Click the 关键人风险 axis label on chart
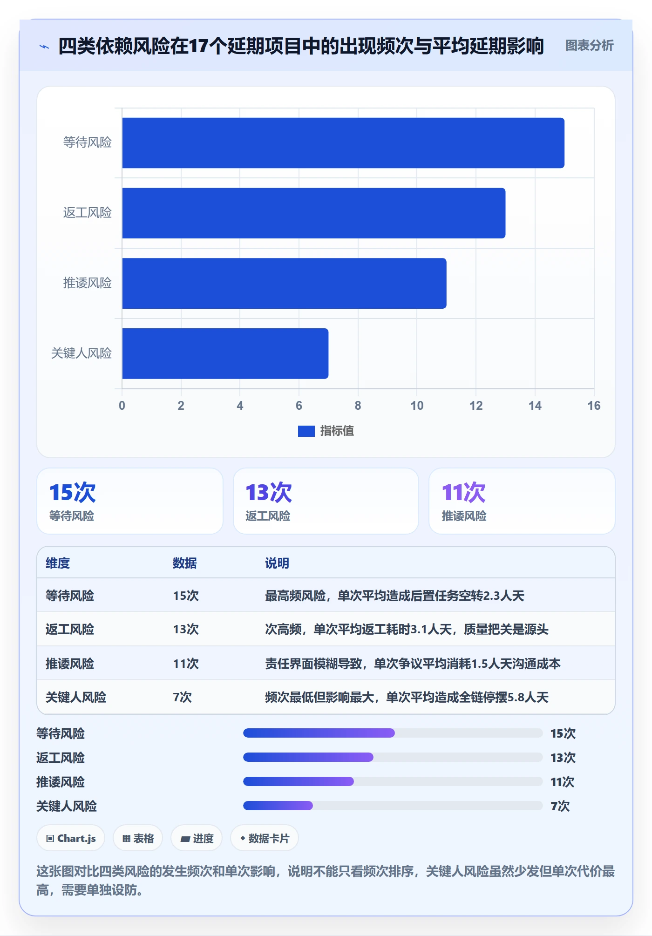This screenshot has width=652, height=936. [81, 353]
